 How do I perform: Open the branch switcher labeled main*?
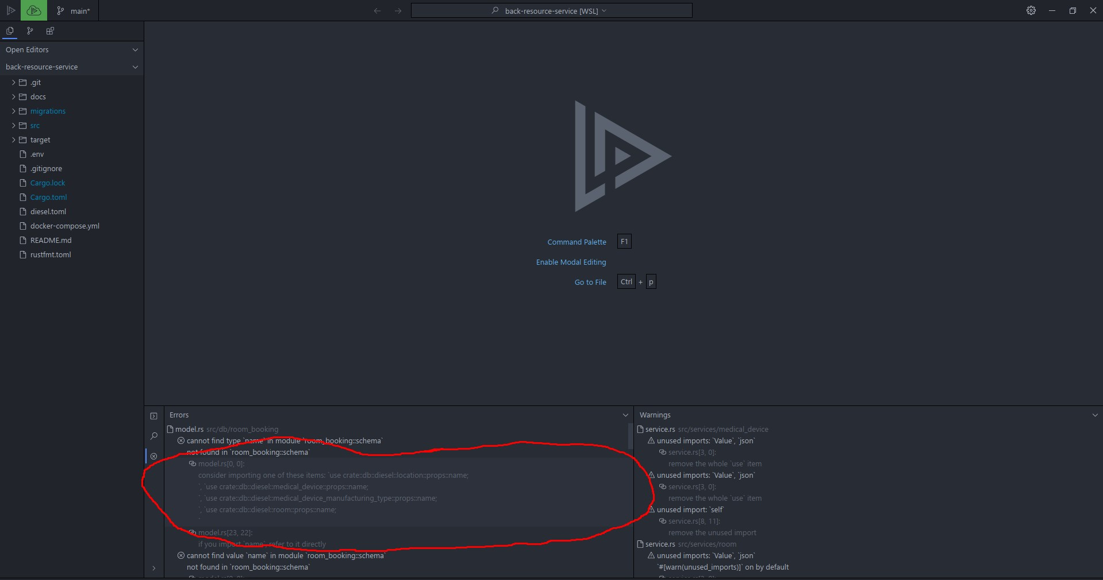point(73,10)
